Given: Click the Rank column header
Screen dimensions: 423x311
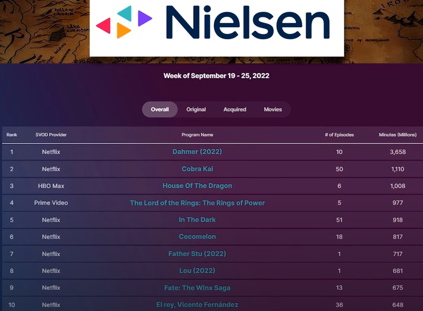Looking at the screenshot, I should [12, 135].
